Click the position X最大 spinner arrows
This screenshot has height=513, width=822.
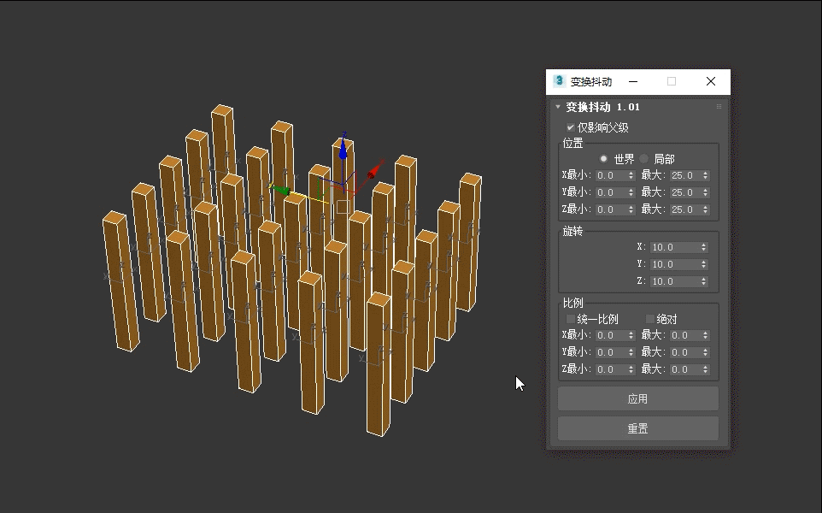point(705,175)
